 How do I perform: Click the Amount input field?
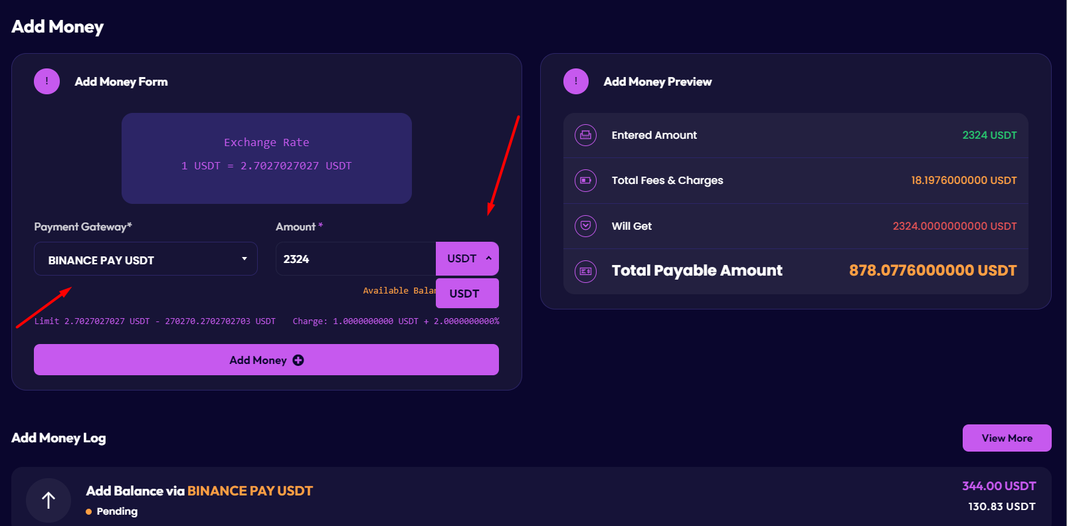(x=355, y=259)
